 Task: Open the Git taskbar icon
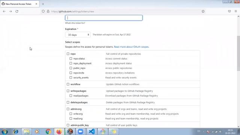(x=103, y=132)
